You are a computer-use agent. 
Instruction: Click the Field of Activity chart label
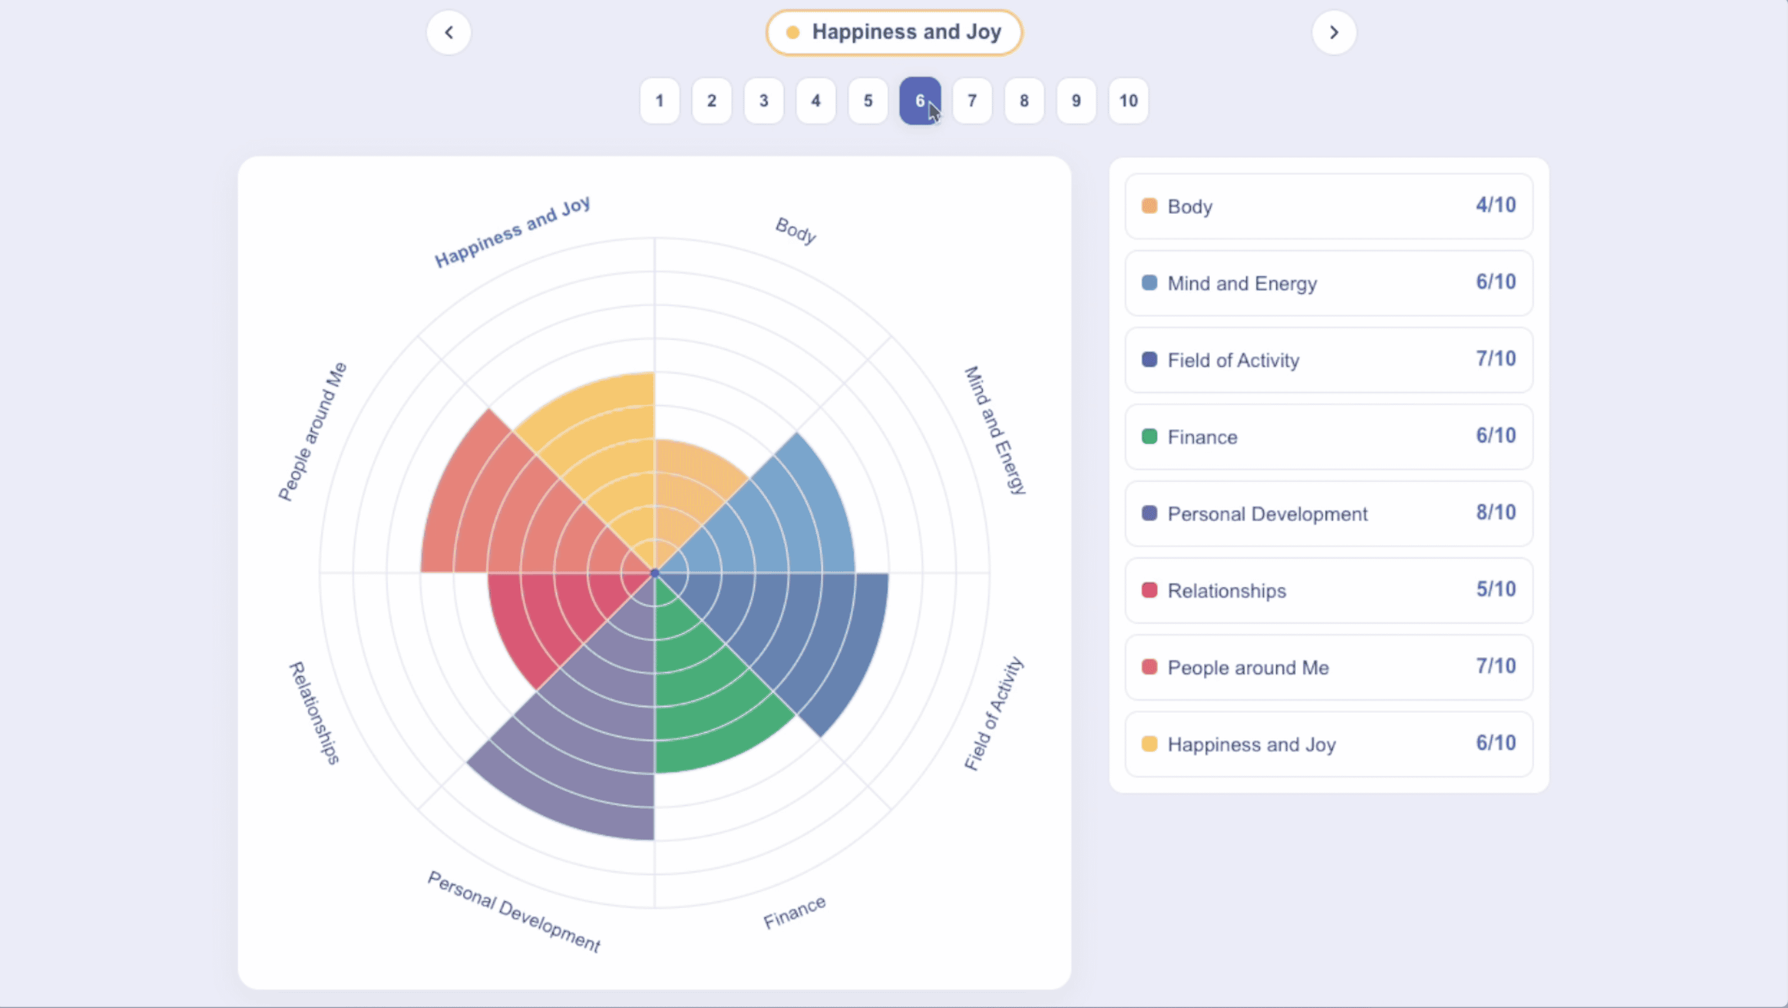993,714
